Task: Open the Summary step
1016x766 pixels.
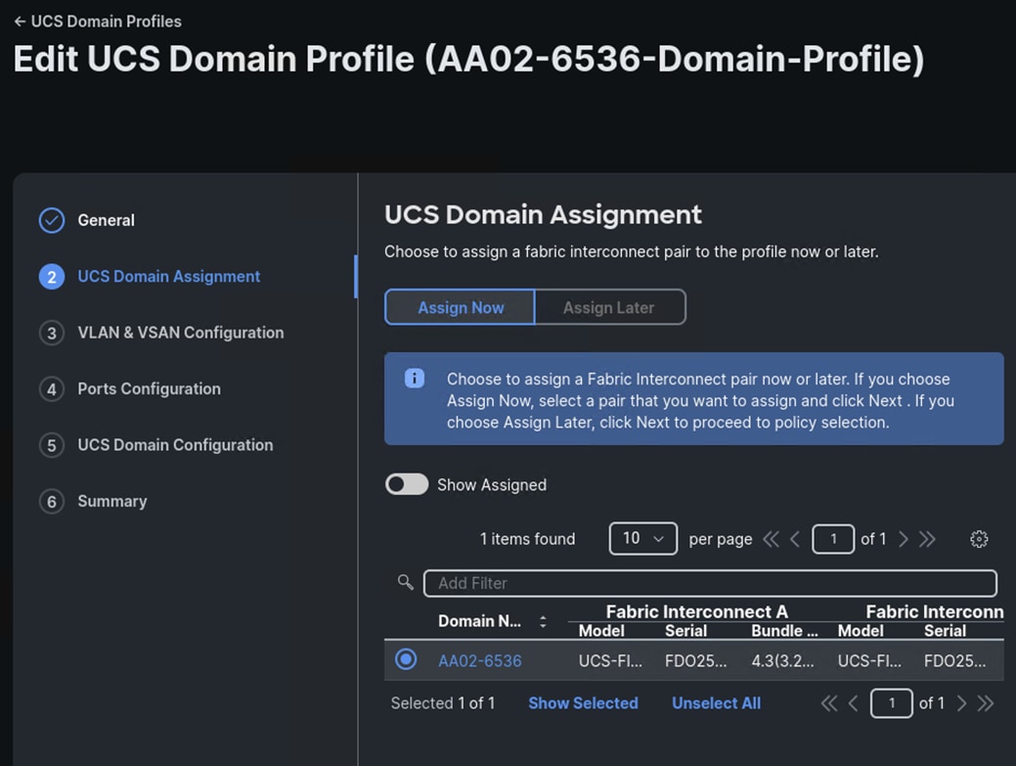Action: point(112,502)
